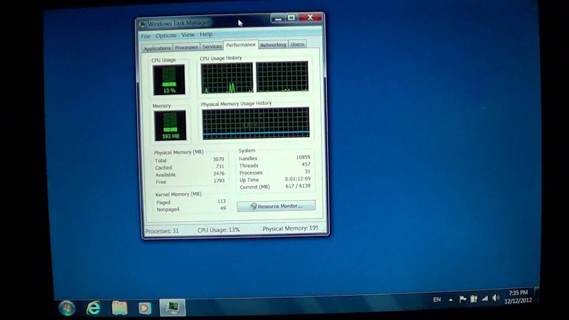This screenshot has height=320, width=569.
Task: Click the Nonpaged value 49
Action: (223, 208)
